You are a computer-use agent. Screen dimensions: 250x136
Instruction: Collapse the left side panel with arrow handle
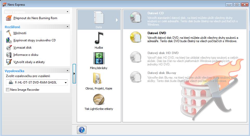(74, 73)
